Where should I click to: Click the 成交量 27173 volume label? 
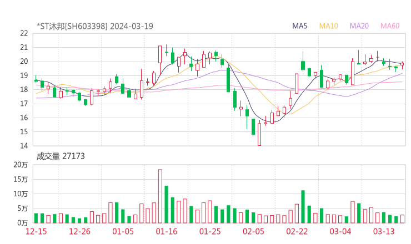tap(61, 156)
